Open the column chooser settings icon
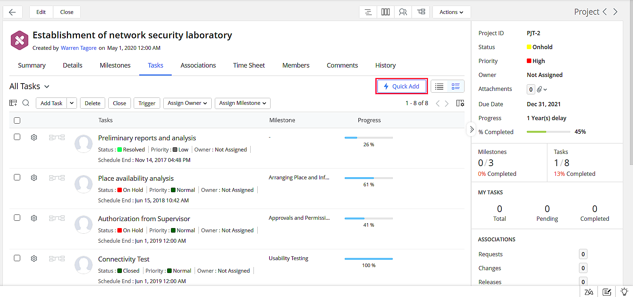This screenshot has width=633, height=297. (x=460, y=103)
